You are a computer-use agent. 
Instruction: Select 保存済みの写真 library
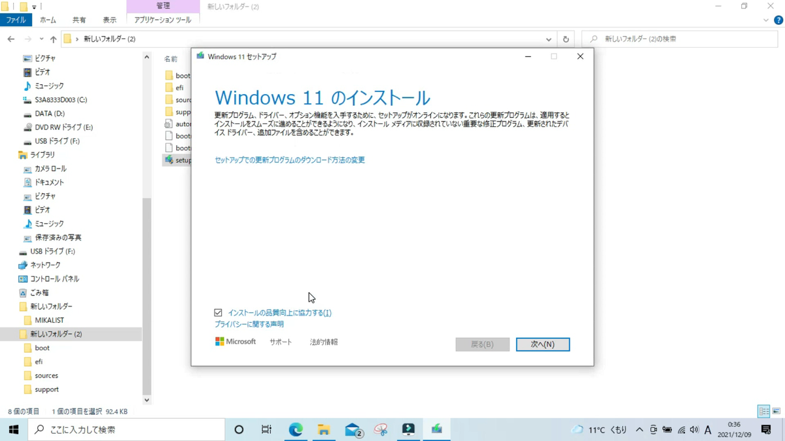coord(58,237)
